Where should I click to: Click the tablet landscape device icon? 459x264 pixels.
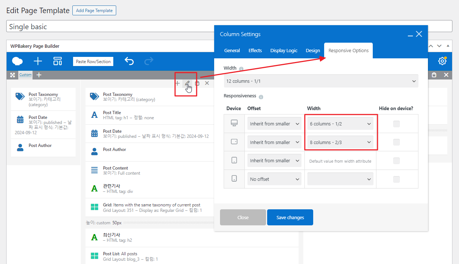pyautogui.click(x=234, y=141)
